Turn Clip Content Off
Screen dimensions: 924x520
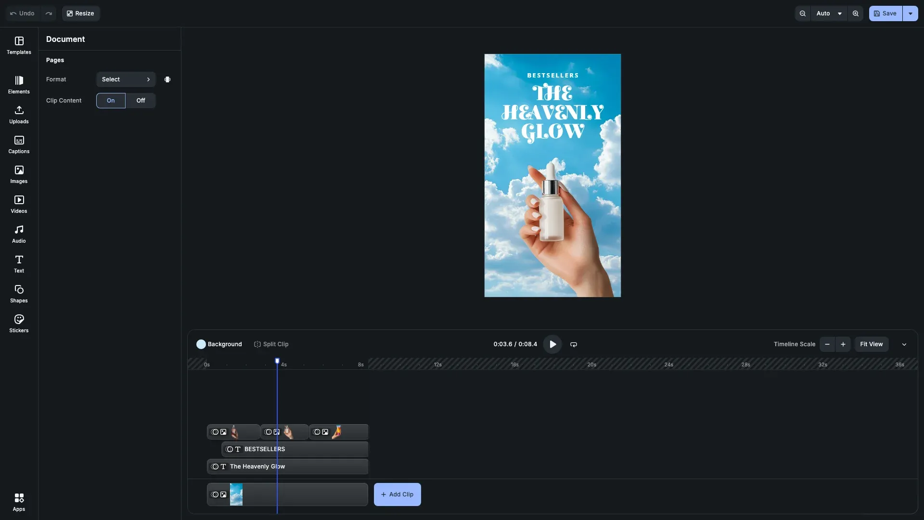(141, 100)
